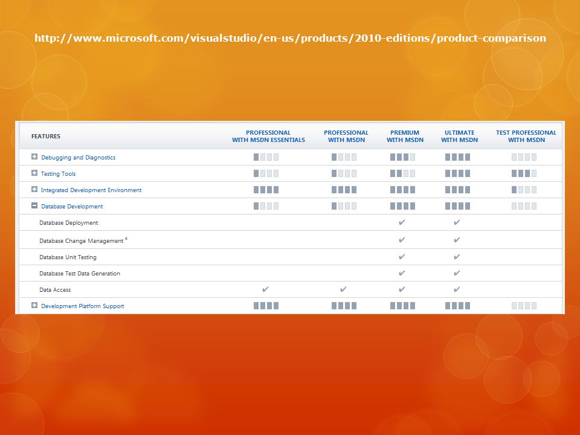Click Testing Tools rating bars under Professional with MSDN
The image size is (580, 435).
pyautogui.click(x=344, y=173)
